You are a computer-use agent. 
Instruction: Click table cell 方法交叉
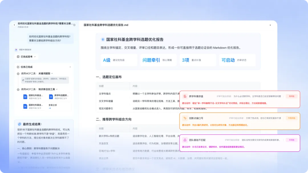click(104, 143)
